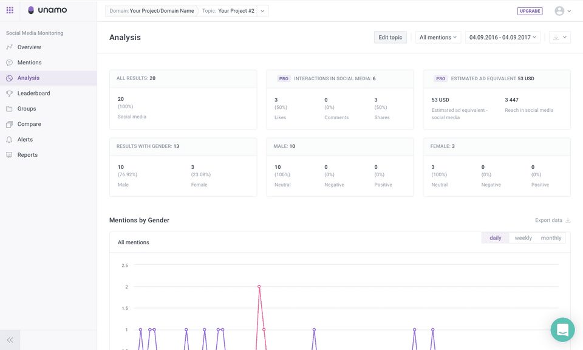Switch the chart to monthly view
The image size is (583, 350).
(551, 238)
